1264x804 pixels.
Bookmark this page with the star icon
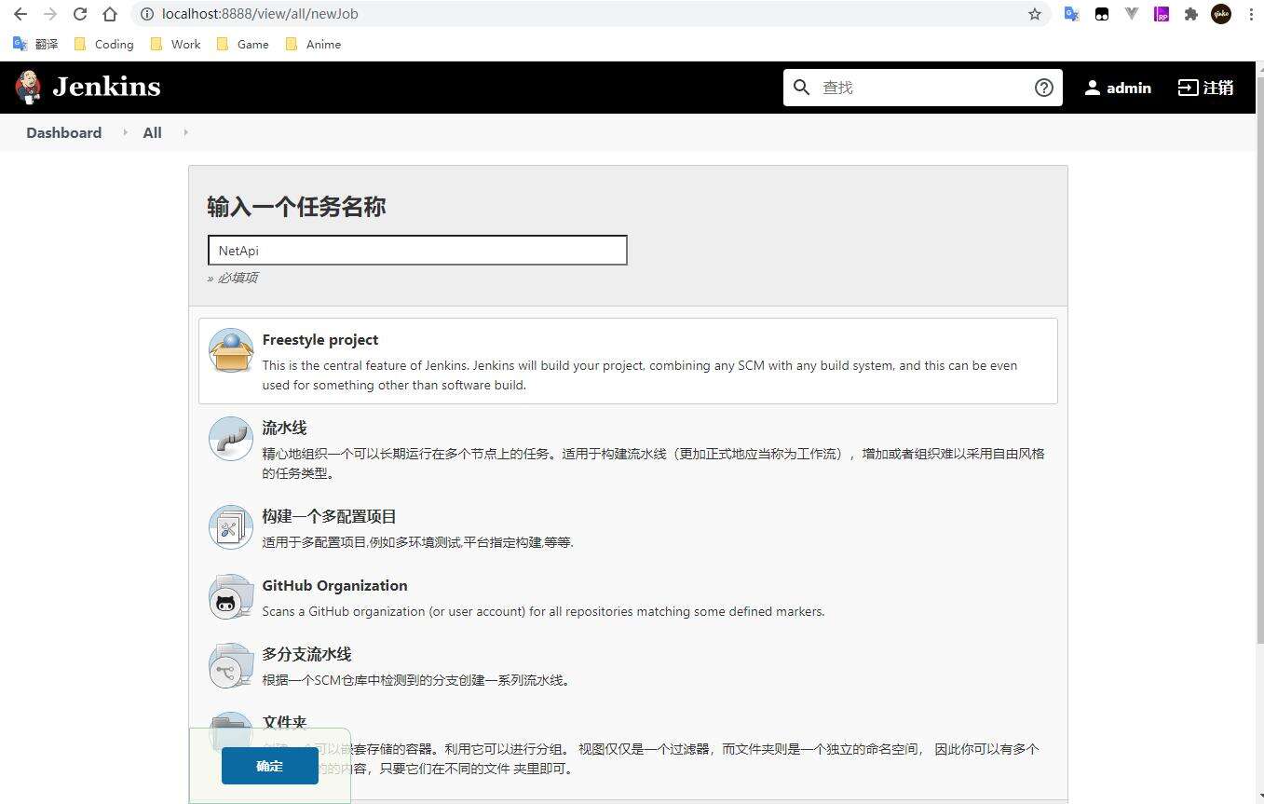click(1035, 14)
